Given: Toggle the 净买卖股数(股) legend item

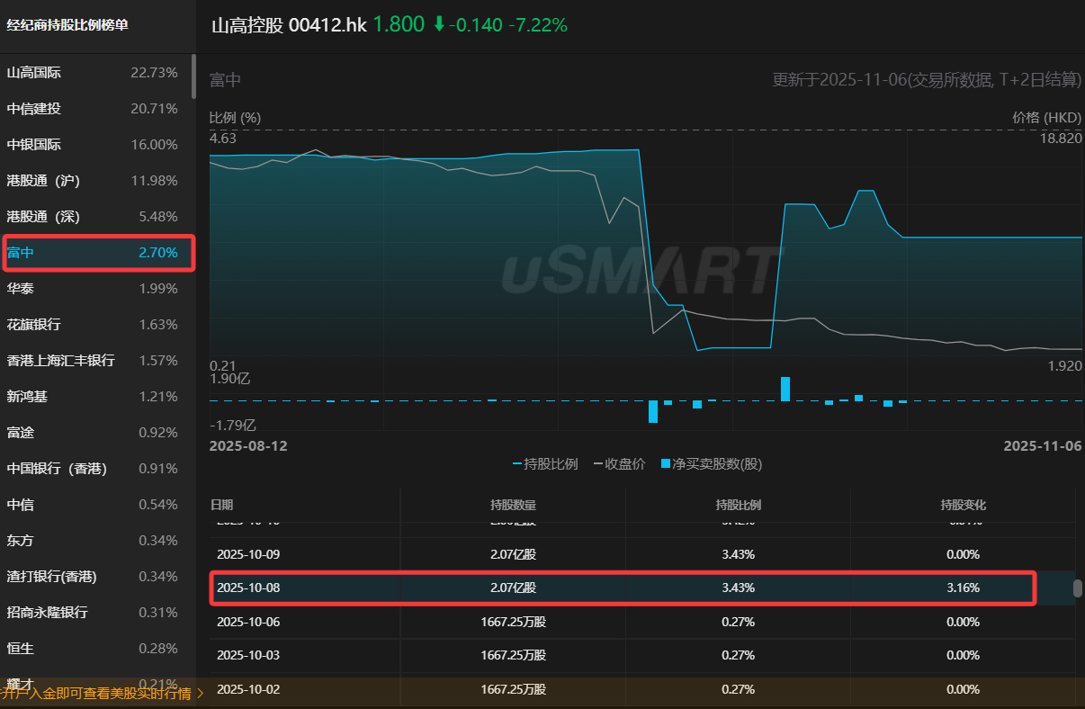Looking at the screenshot, I should pos(712,464).
